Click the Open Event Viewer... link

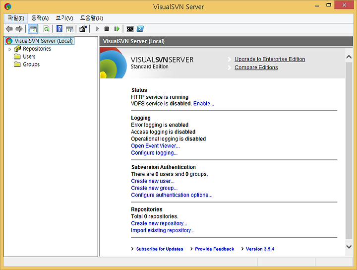point(155,146)
